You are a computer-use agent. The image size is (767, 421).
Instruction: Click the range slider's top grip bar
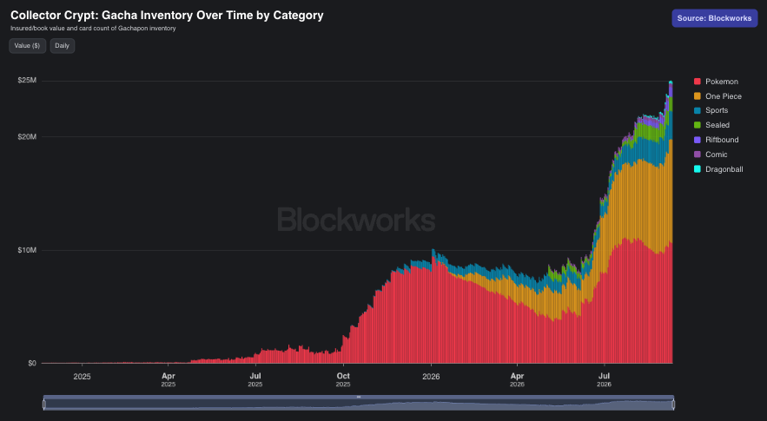click(x=359, y=397)
